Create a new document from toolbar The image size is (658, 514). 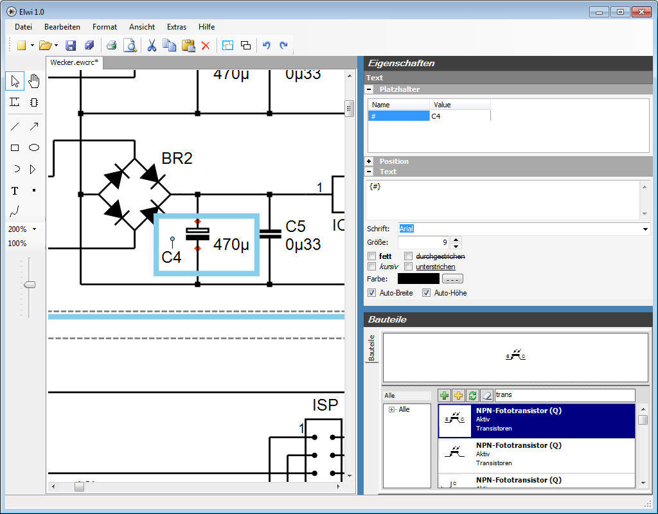21,46
